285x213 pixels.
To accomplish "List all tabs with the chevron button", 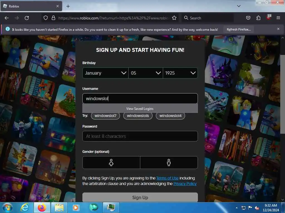I will pyautogui.click(x=239, y=6).
